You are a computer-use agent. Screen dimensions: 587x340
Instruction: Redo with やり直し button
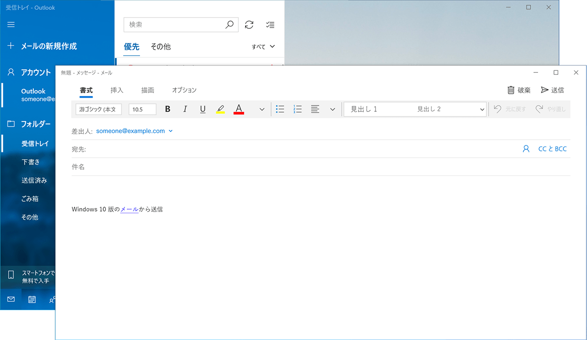[551, 109]
